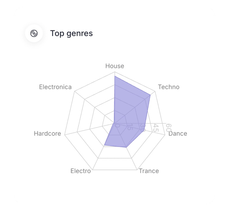The image size is (229, 211).
Task: Click the Techno data point vertex
Action: tap(150, 95)
